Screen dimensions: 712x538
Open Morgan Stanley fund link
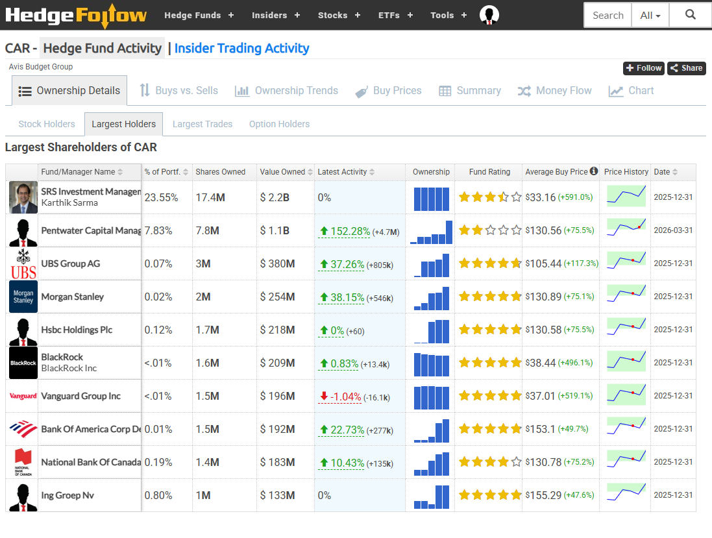[72, 297]
